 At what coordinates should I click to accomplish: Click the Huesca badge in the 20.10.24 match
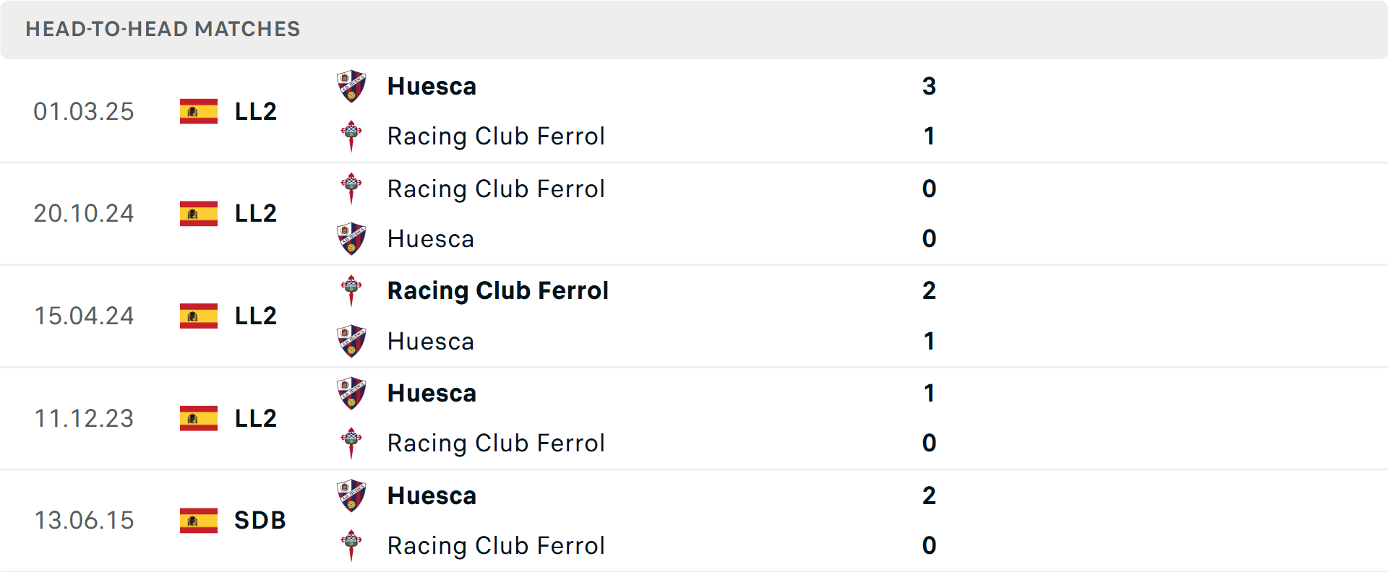pos(352,238)
